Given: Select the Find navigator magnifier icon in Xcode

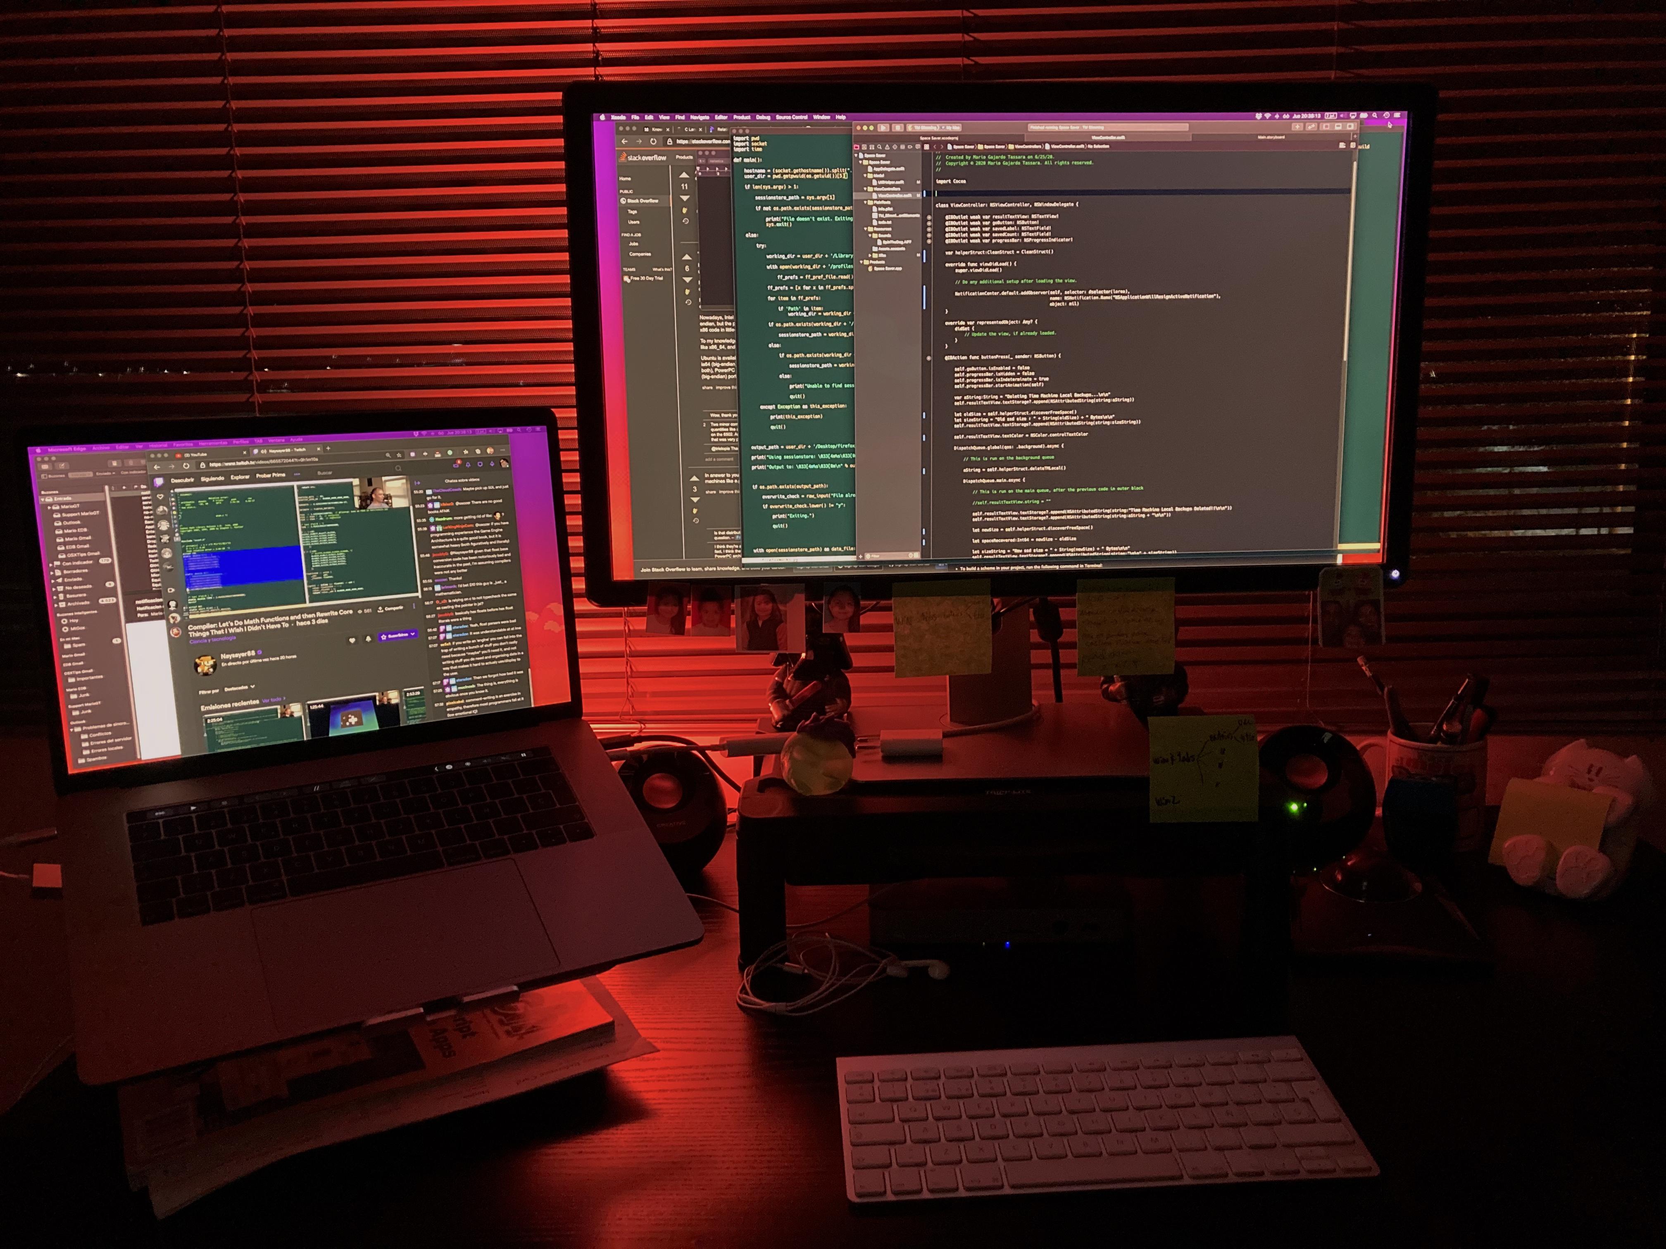Looking at the screenshot, I should (880, 147).
